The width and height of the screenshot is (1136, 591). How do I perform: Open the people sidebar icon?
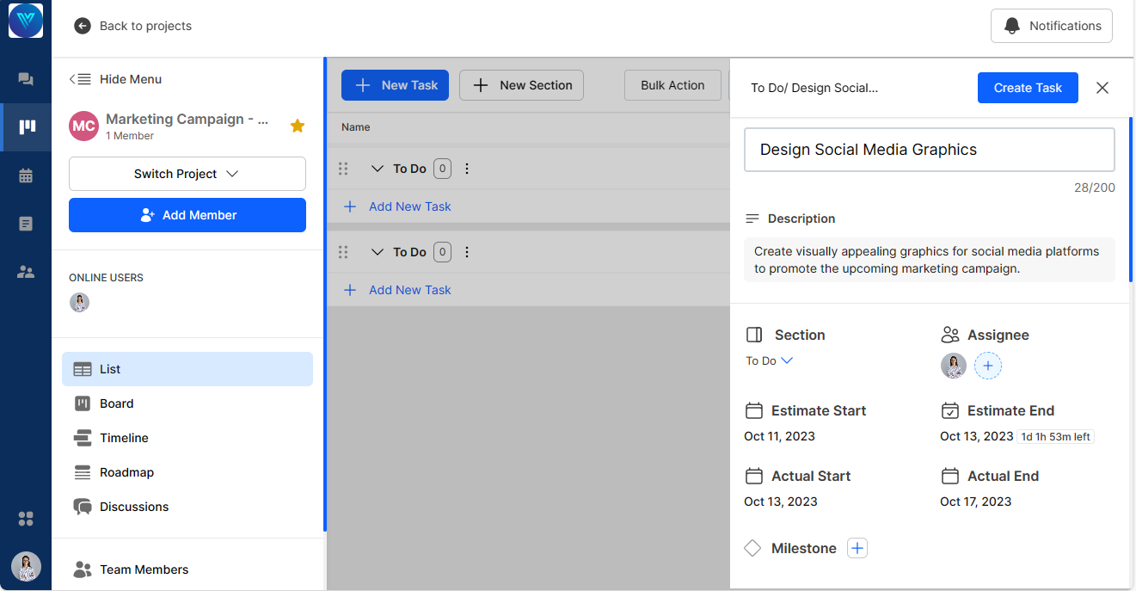[x=26, y=272]
